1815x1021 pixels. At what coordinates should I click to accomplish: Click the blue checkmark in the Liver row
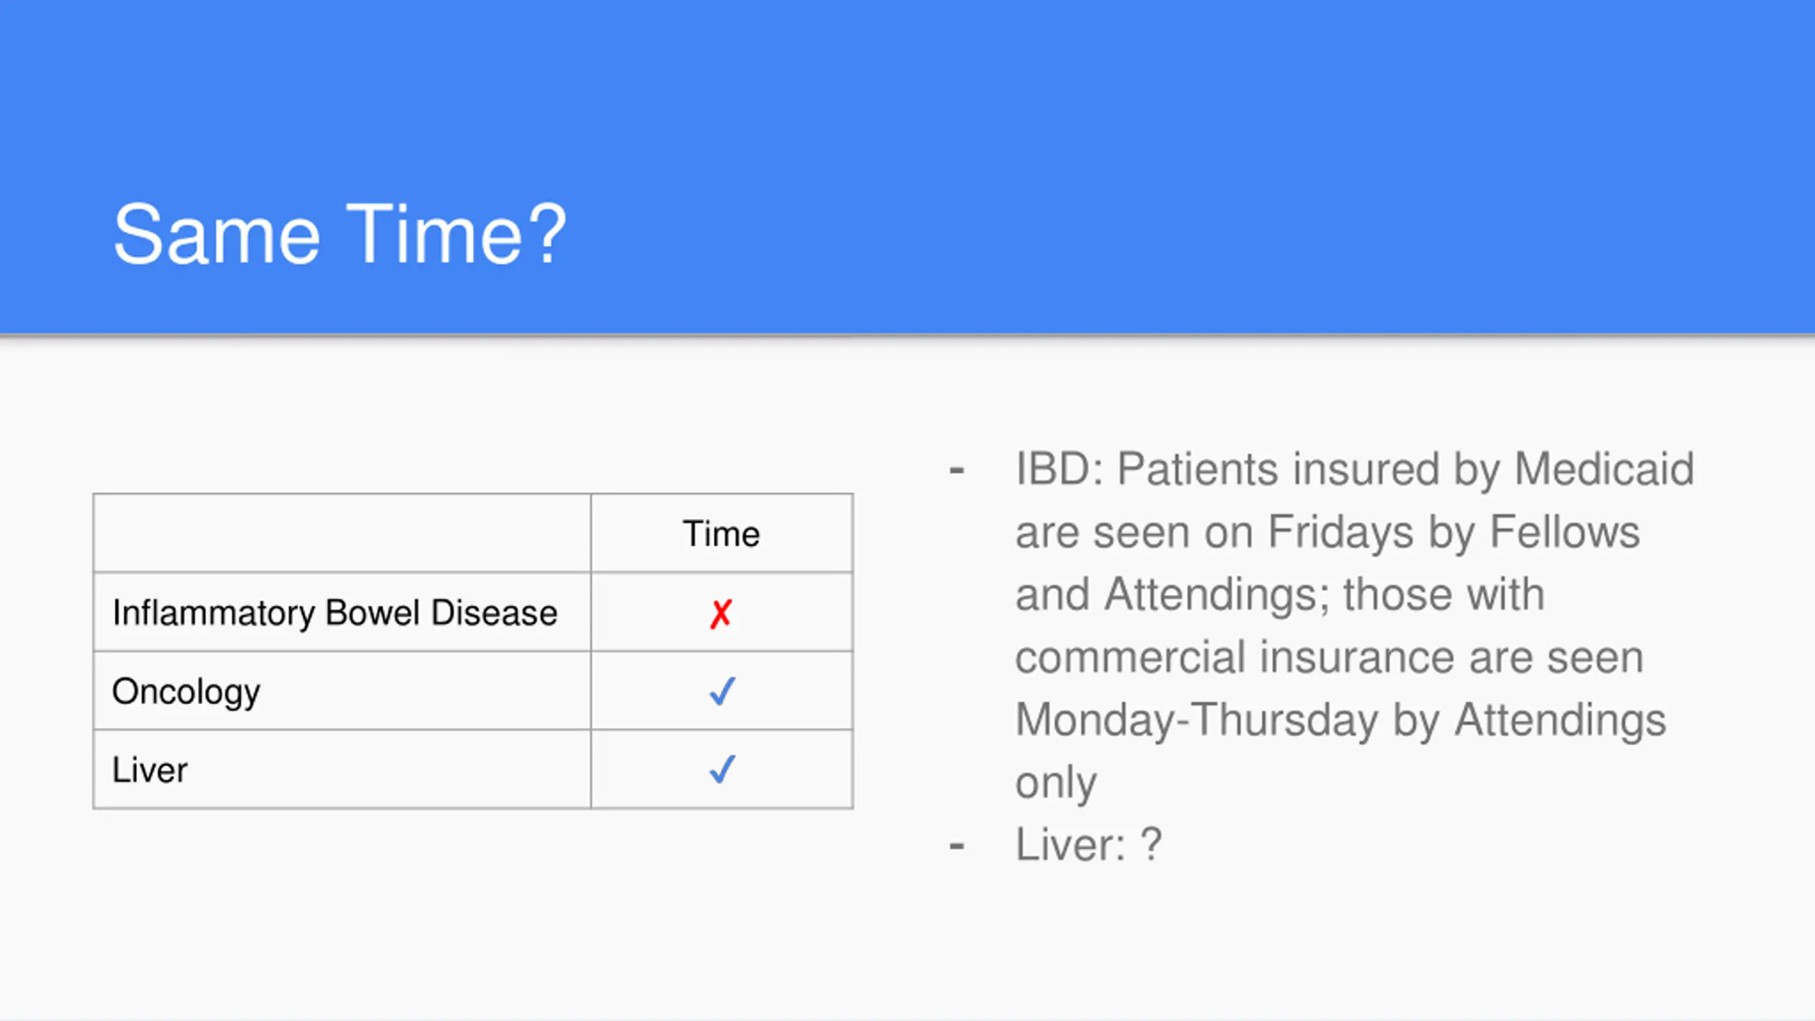coord(722,769)
